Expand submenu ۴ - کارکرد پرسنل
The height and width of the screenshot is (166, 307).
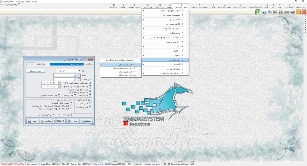pos(165,24)
